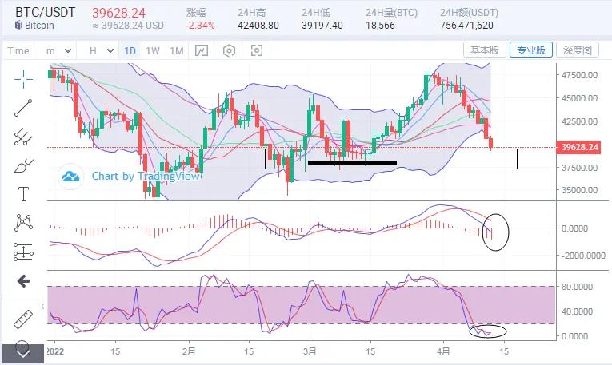Select the ruler measure tool
The image size is (612, 365).
(23, 319)
